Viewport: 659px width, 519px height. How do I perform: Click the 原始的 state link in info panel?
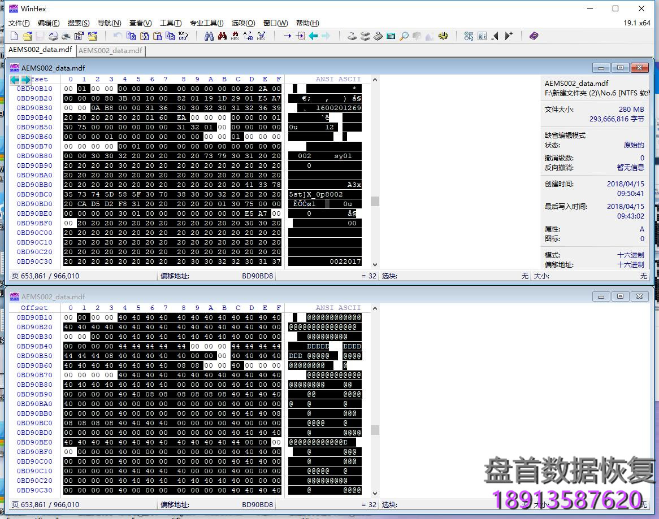634,145
